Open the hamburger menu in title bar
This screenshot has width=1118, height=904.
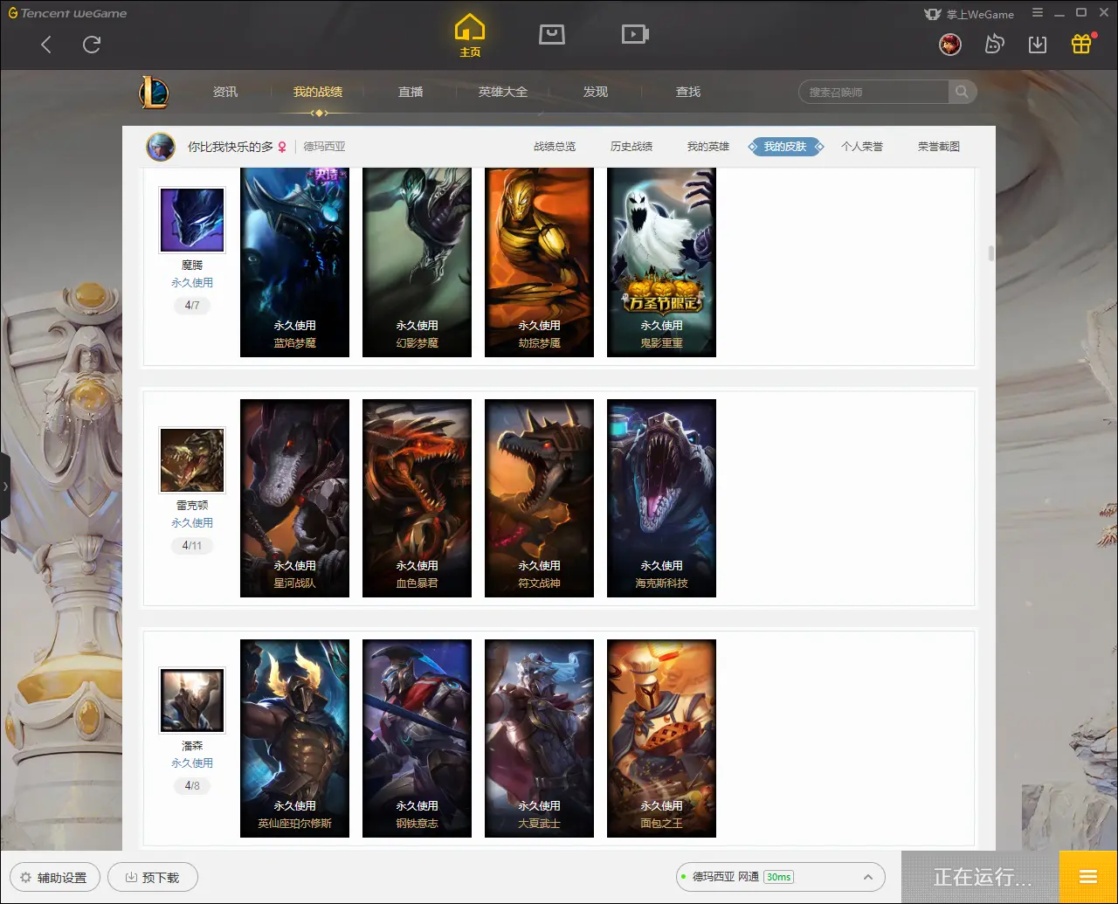[x=1038, y=13]
